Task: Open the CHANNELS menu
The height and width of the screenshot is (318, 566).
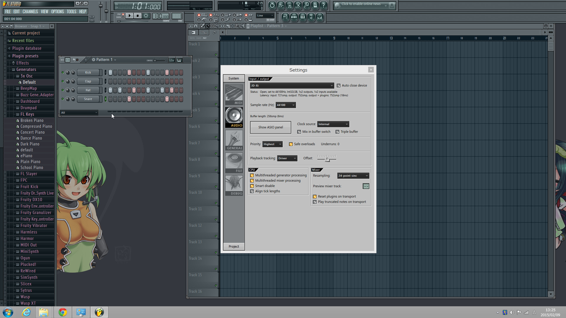Action: click(x=30, y=11)
